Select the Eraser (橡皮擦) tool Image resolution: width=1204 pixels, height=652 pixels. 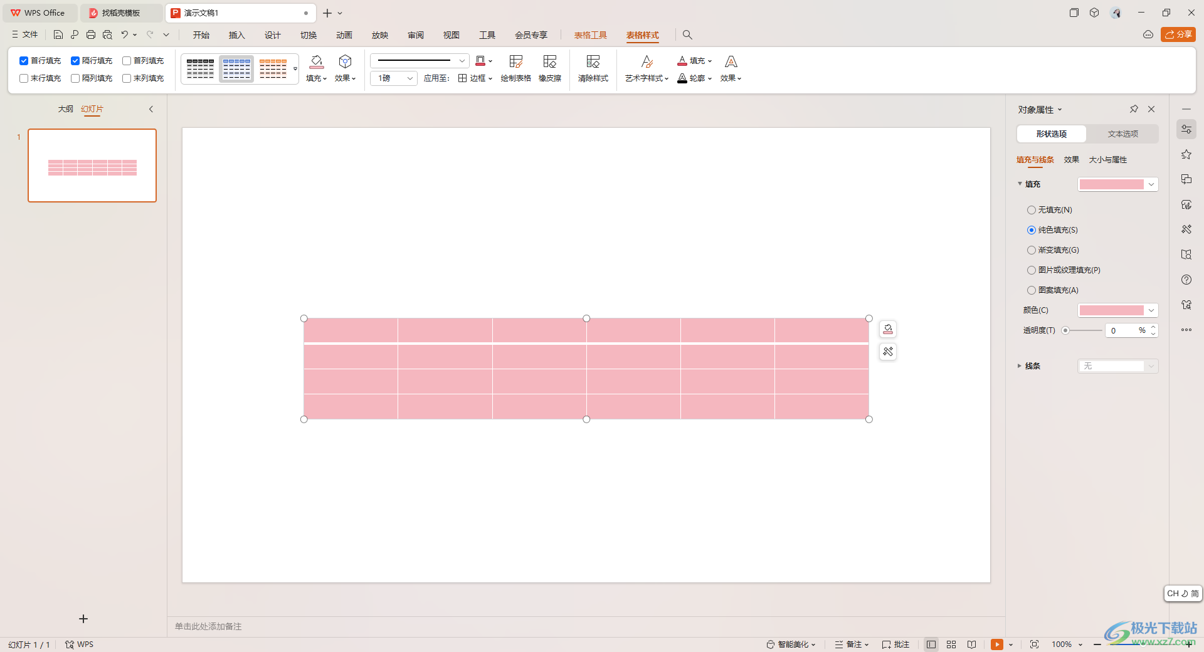(x=550, y=61)
